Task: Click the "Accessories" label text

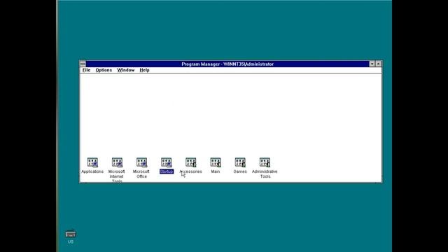Action: [190, 171]
